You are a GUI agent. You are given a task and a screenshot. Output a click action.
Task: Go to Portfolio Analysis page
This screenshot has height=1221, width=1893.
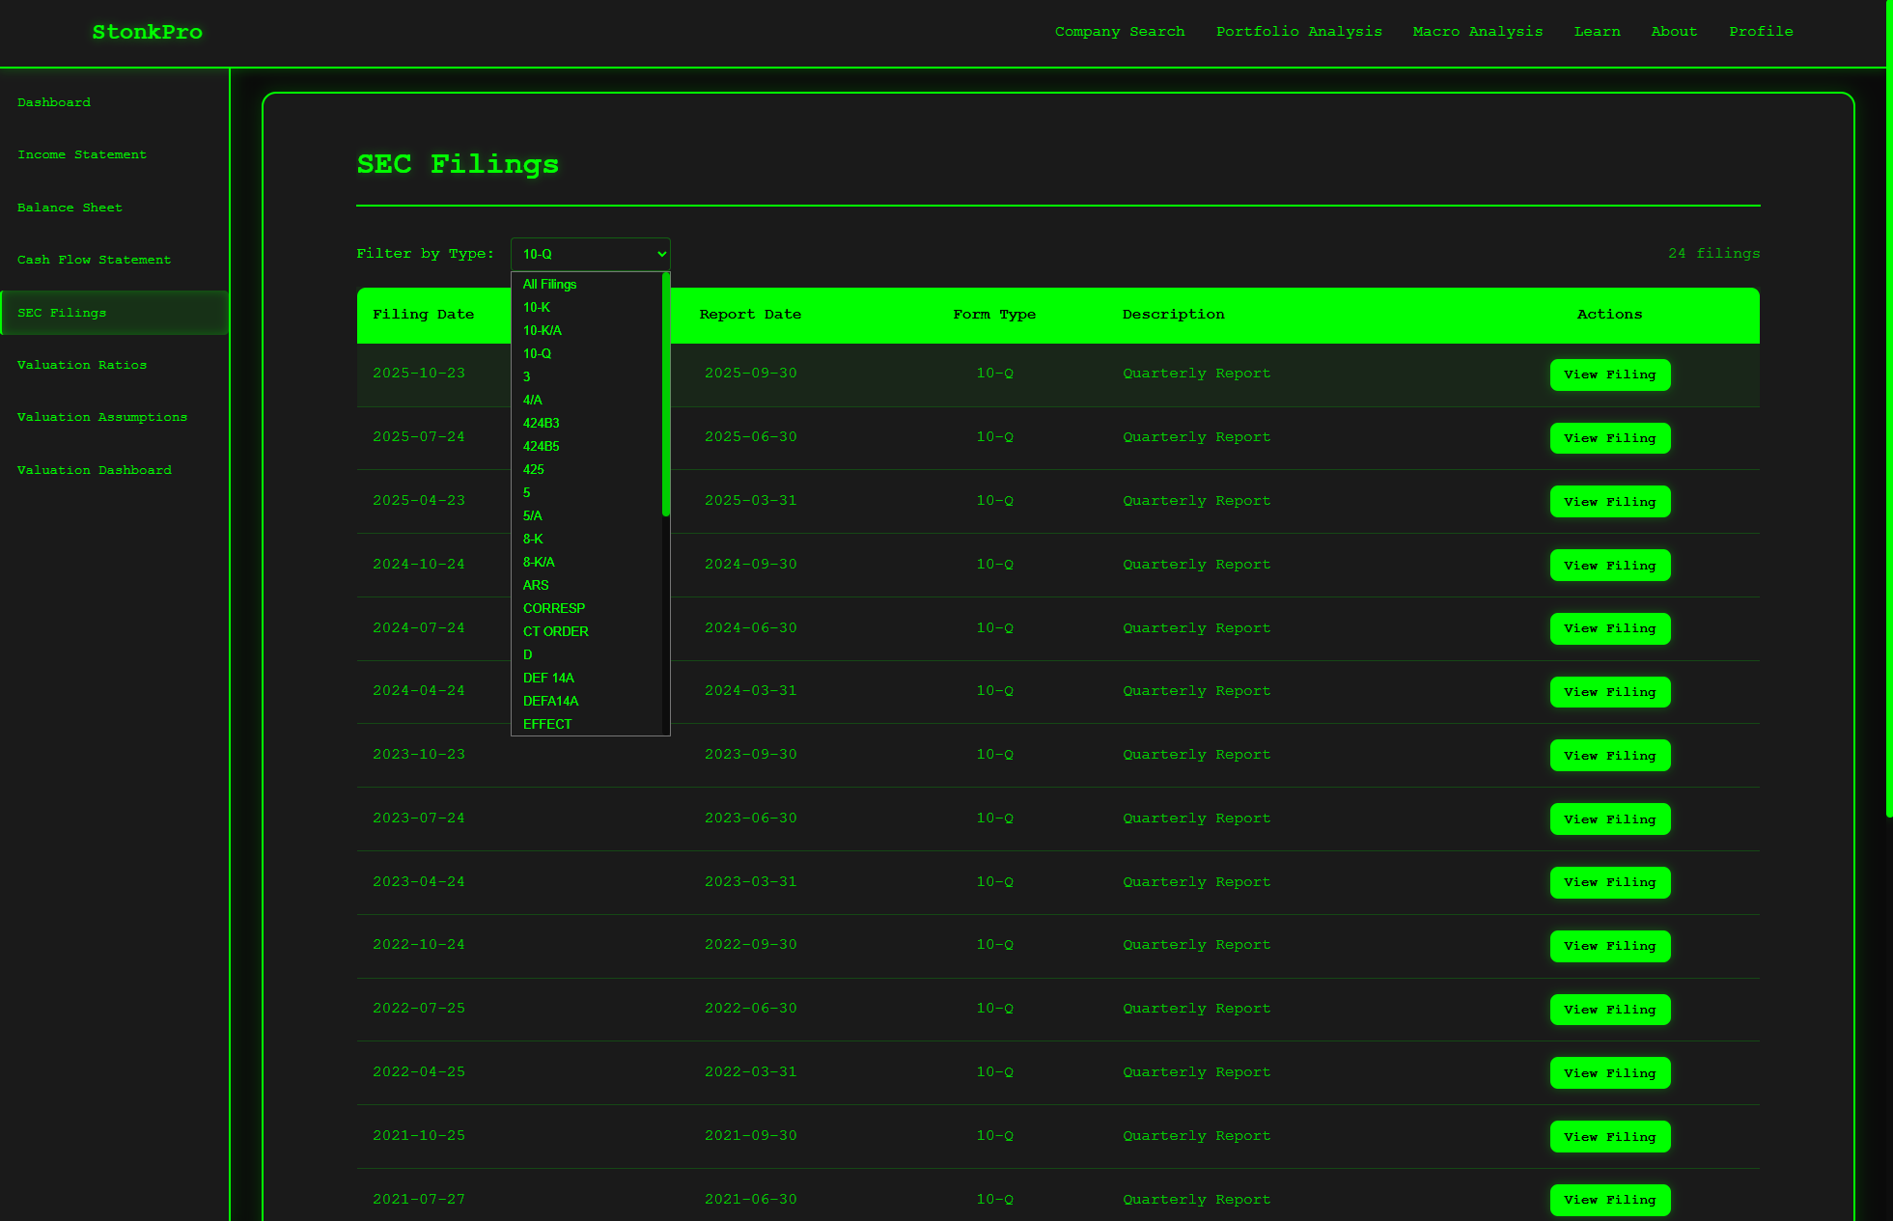coord(1298,32)
